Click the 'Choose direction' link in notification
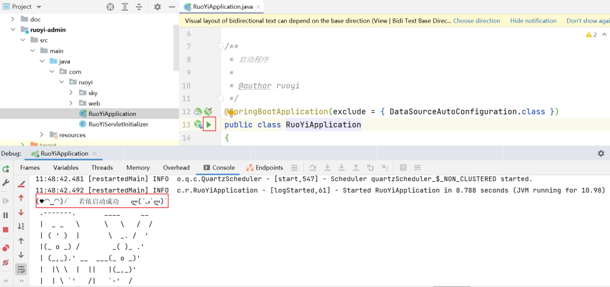The height and width of the screenshot is (287, 610). [x=477, y=21]
